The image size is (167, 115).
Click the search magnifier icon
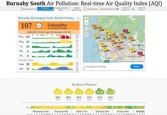tap(133, 9)
